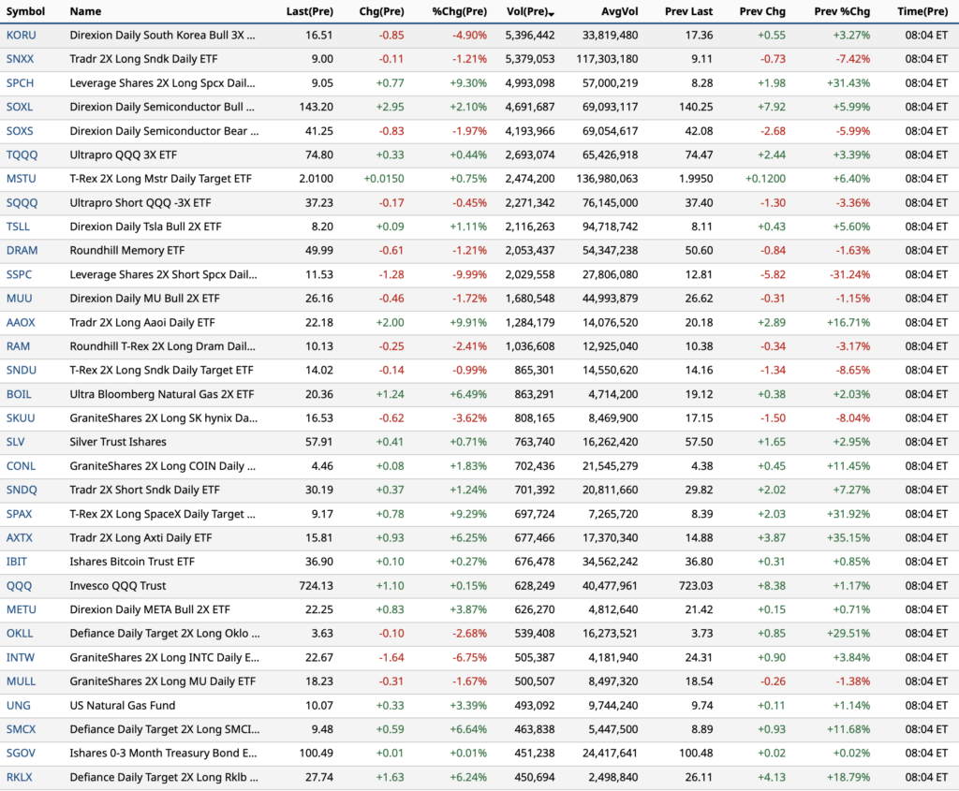Open the QQQ symbol link
Viewport: 959px width, 791px height.
tap(19, 586)
